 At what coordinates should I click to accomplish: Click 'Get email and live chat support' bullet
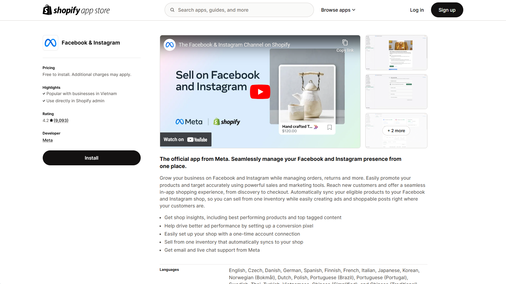click(x=212, y=250)
